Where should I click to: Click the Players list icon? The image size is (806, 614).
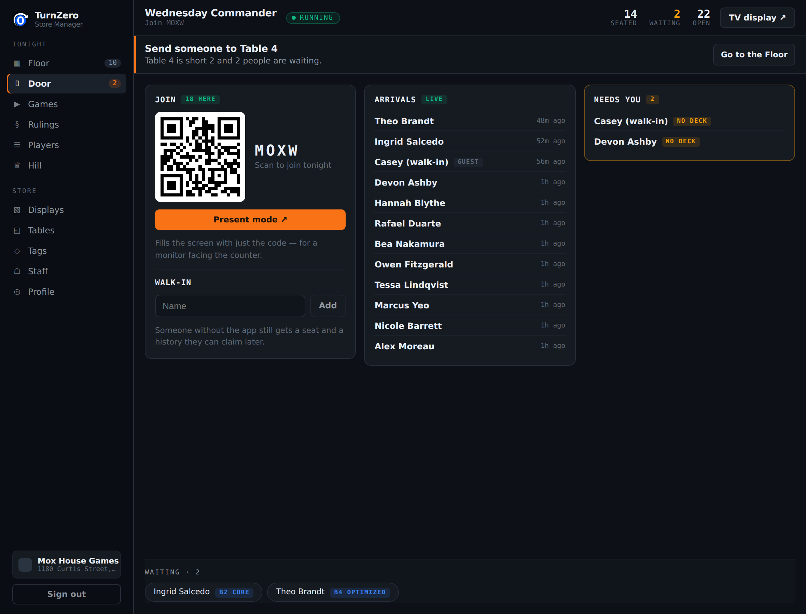[17, 145]
